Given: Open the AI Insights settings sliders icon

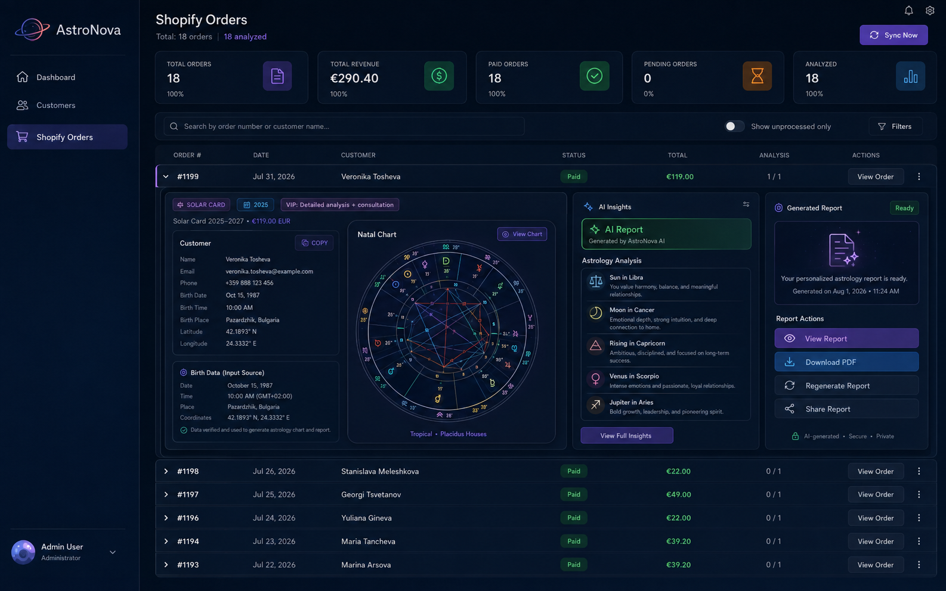Looking at the screenshot, I should tap(746, 204).
